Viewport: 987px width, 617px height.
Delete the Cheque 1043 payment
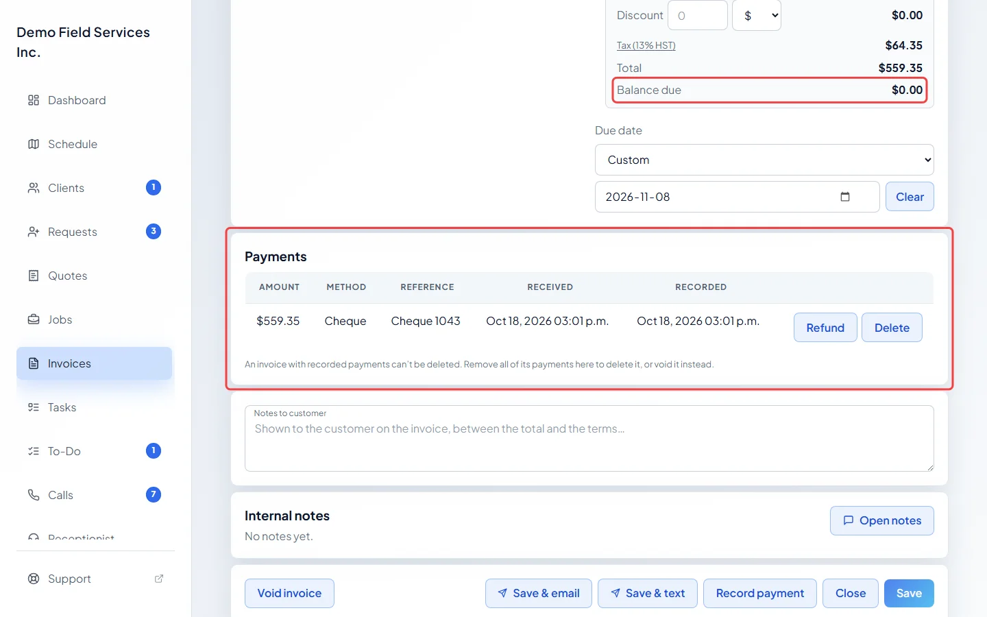point(892,328)
